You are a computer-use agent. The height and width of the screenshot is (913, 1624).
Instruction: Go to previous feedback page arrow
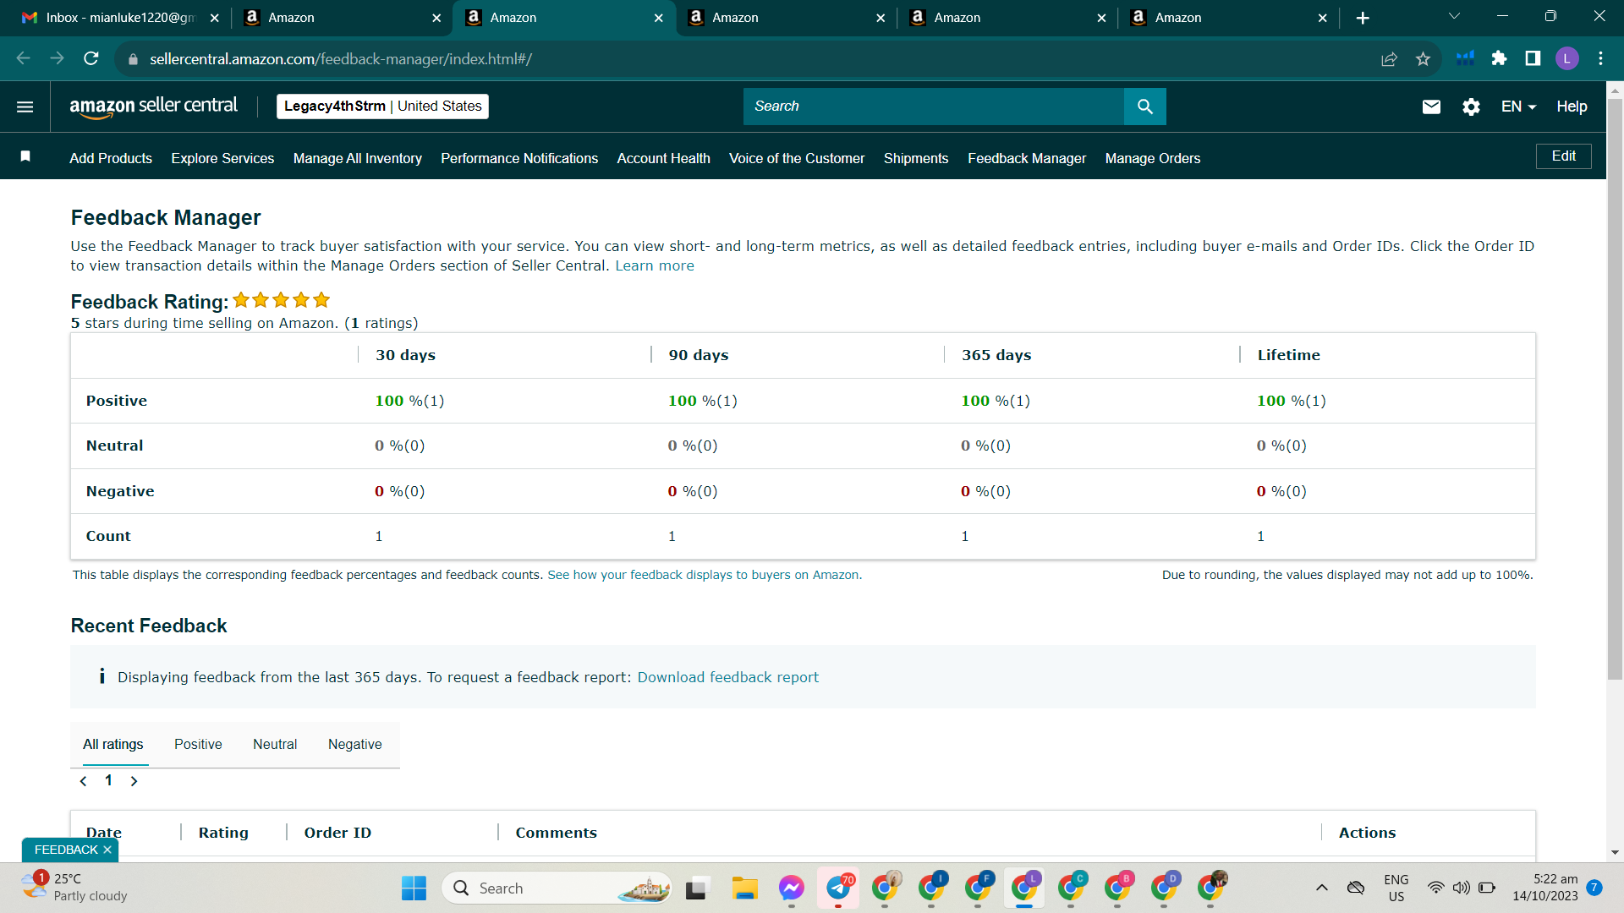pyautogui.click(x=83, y=781)
